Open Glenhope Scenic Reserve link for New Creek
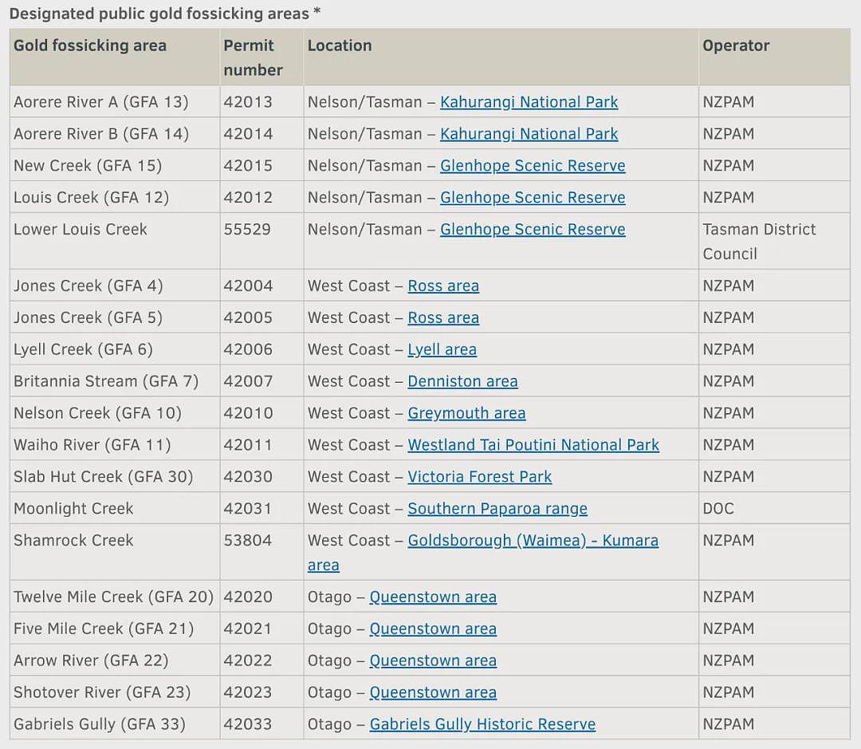 [x=533, y=166]
